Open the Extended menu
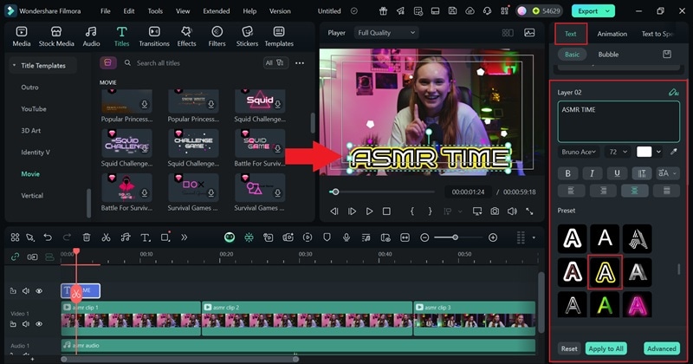Viewport: 693px width, 364px height. point(216,11)
